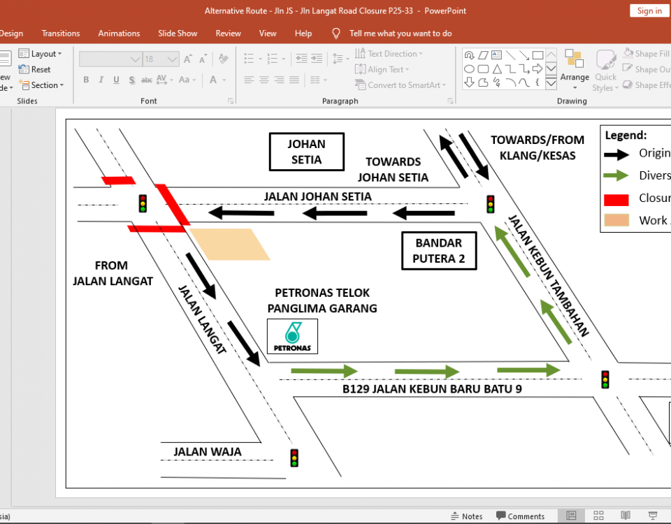Open Reading View from status bar
This screenshot has height=524, width=671.
[x=626, y=516]
